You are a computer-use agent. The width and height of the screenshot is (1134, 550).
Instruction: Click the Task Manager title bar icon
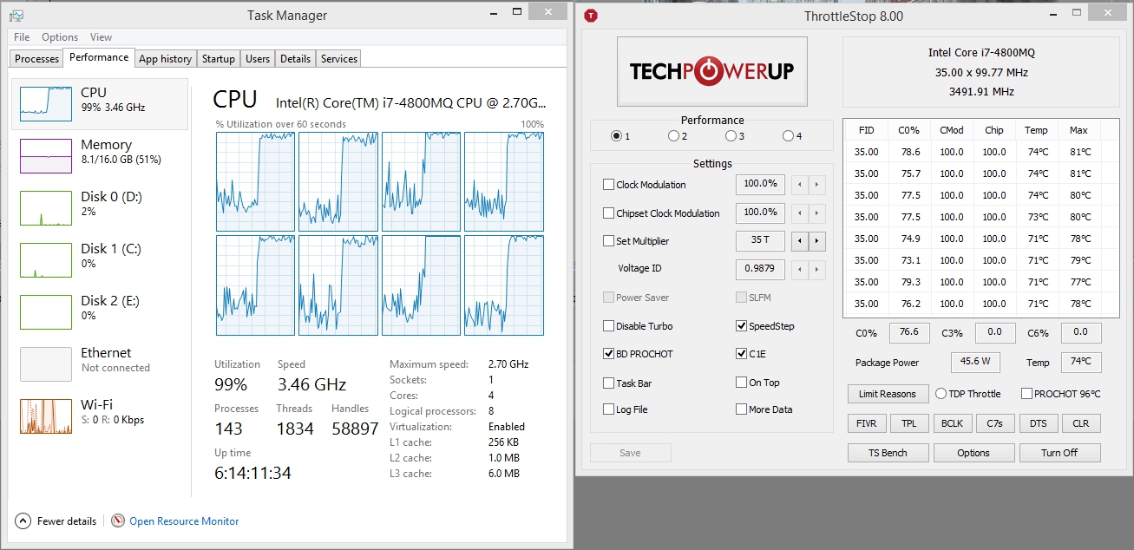16,16
